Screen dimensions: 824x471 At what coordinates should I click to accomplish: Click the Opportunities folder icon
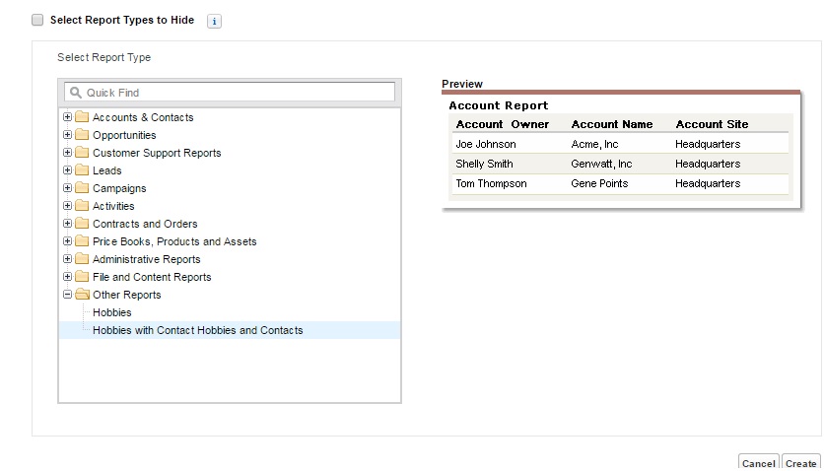tap(82, 135)
